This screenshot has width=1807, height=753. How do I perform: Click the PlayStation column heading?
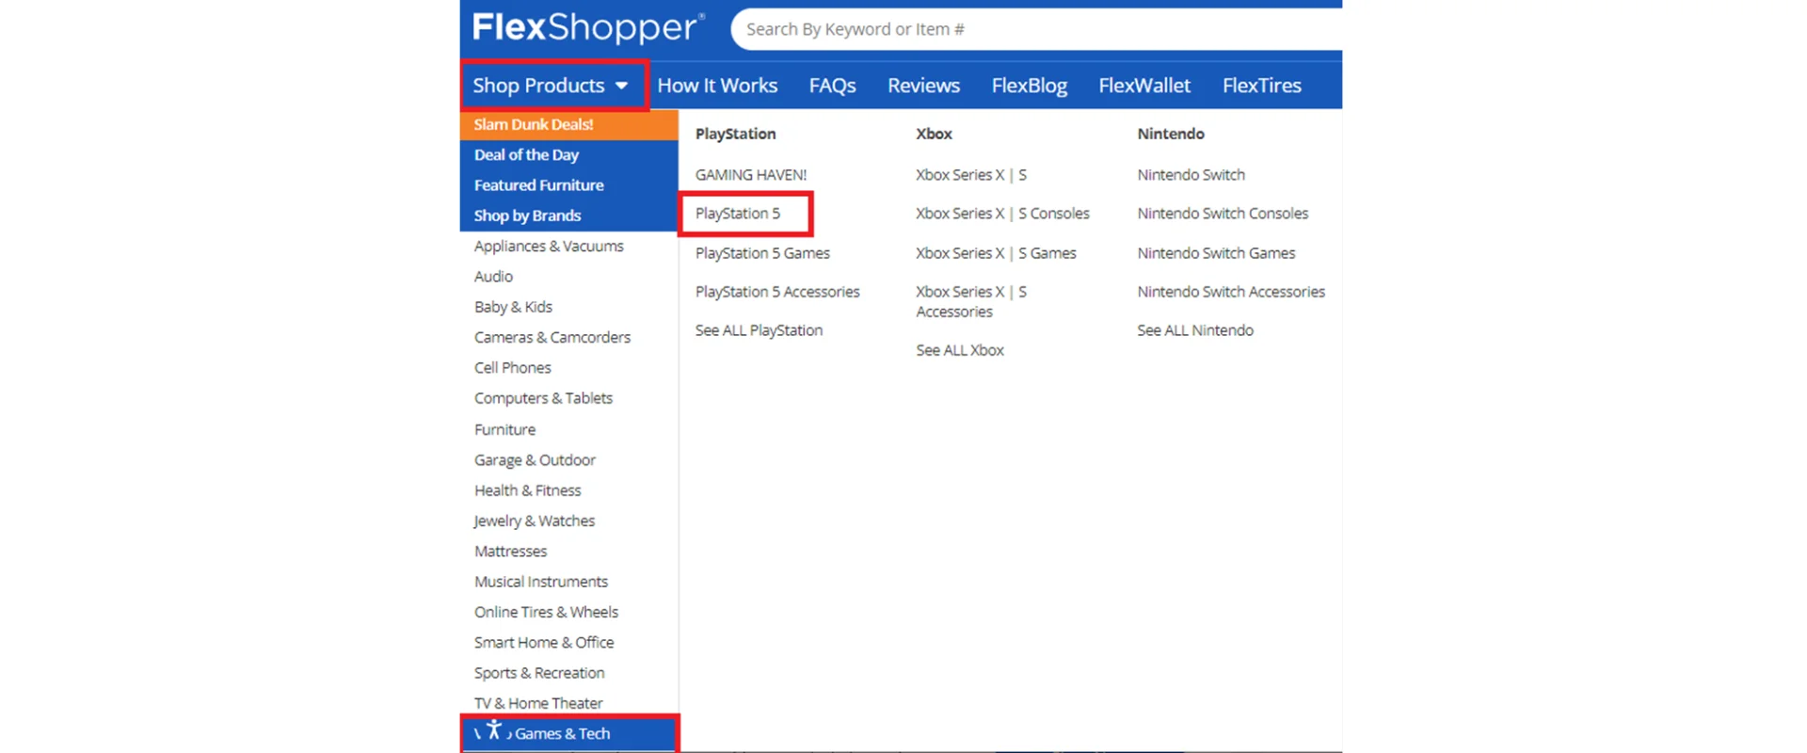click(x=735, y=134)
